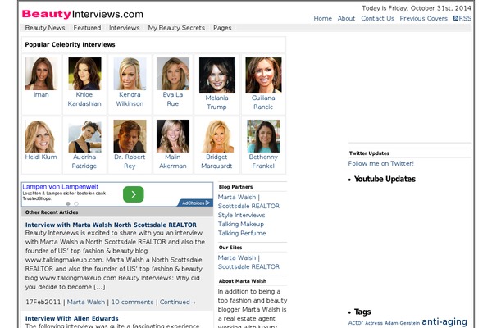Open Iman's interview photo

[x=41, y=74]
